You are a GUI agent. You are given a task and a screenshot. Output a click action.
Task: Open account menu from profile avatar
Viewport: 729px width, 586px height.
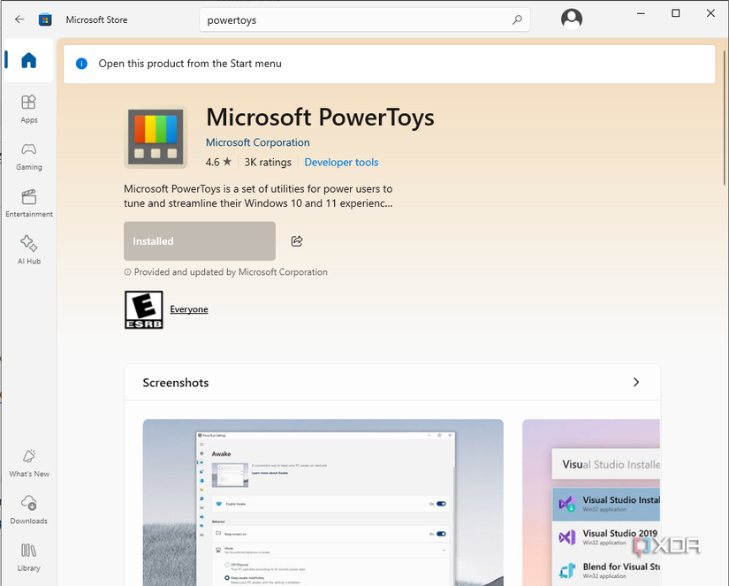(x=571, y=18)
